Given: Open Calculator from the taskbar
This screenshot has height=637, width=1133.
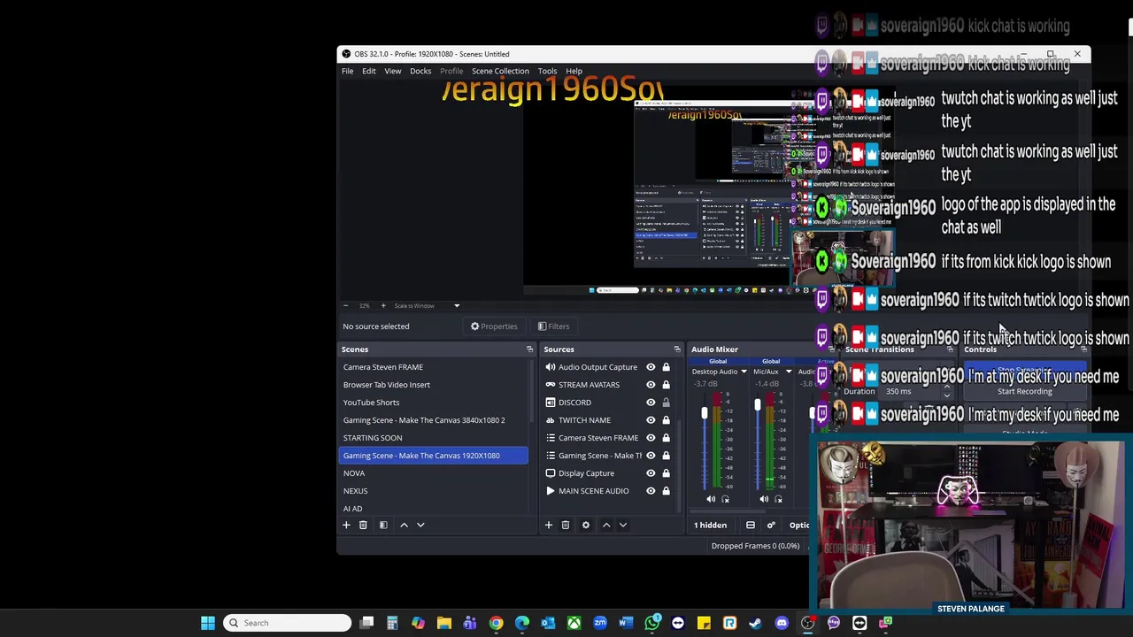Looking at the screenshot, I should [x=392, y=623].
